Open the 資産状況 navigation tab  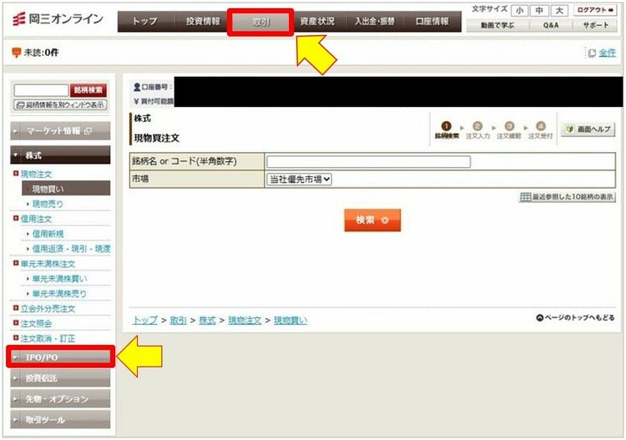317,21
